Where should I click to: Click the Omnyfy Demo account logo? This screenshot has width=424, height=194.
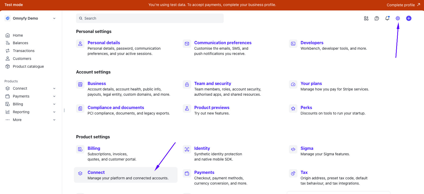[x=8, y=18]
